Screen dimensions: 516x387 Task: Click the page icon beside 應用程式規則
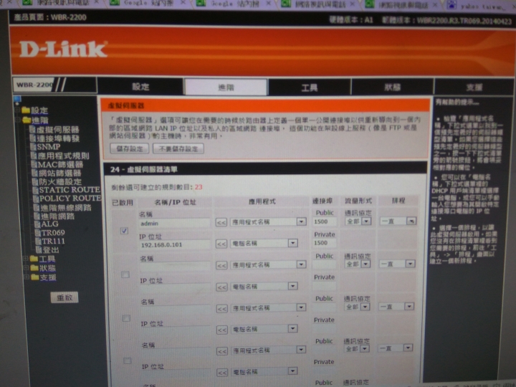tap(33, 156)
